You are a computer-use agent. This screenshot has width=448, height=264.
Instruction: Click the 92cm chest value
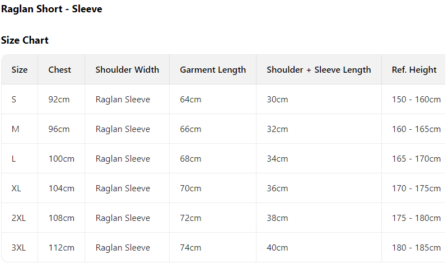(x=59, y=100)
